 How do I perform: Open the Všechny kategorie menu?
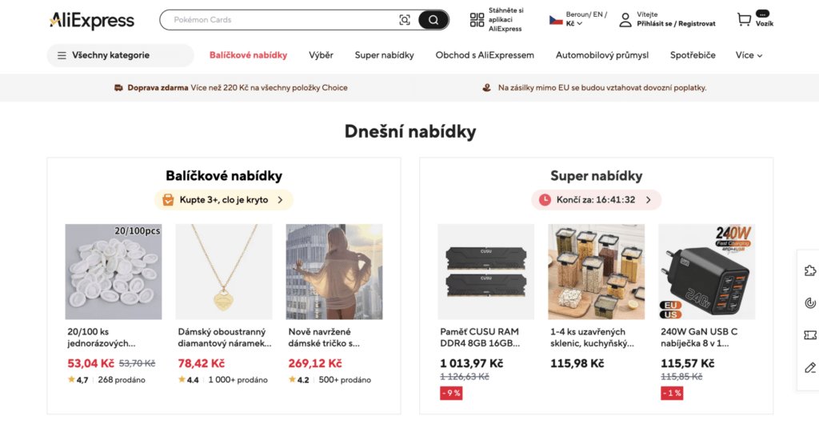(x=120, y=55)
